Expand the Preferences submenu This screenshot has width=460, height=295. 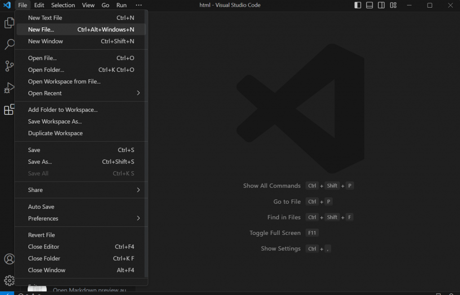[x=81, y=218]
